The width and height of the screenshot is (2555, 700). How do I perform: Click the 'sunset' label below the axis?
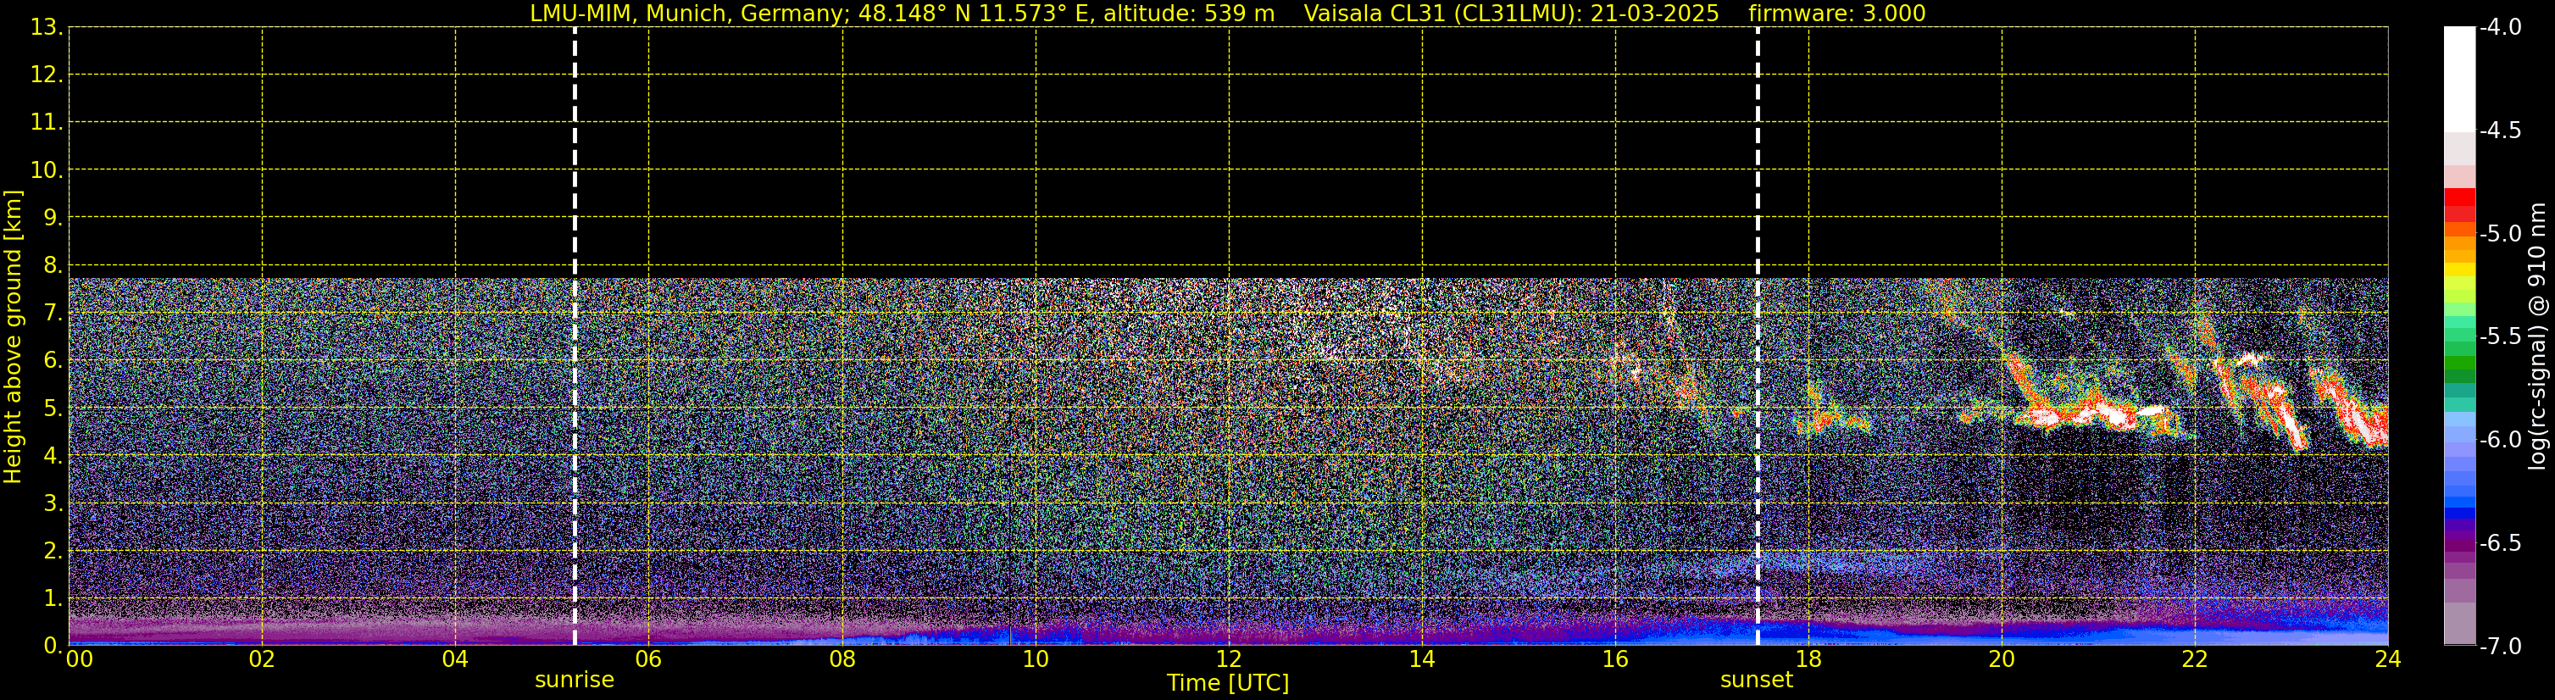(1757, 681)
